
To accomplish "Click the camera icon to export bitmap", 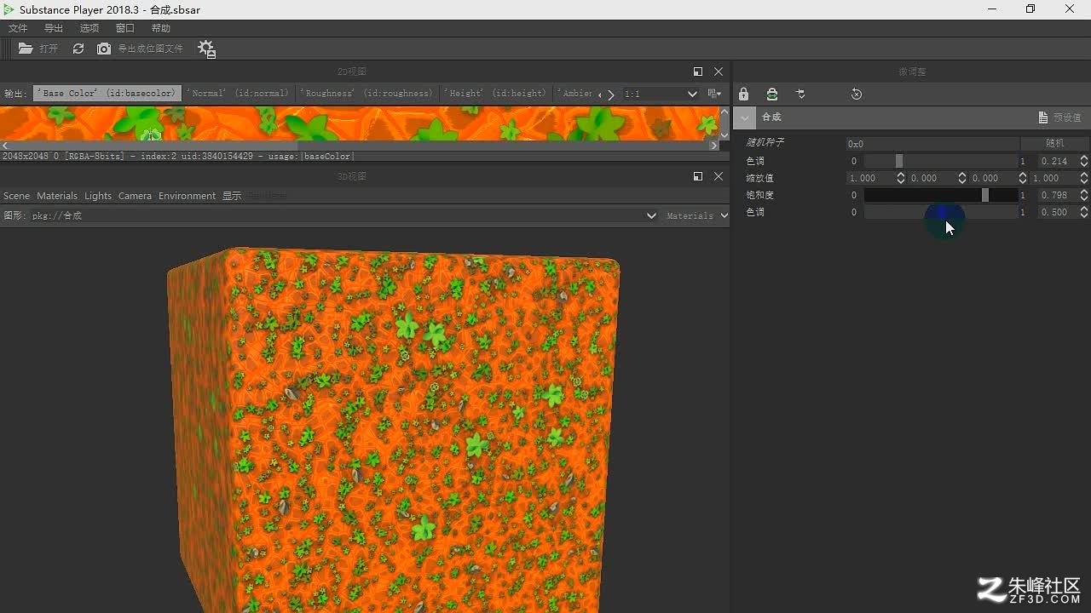I will click(x=104, y=49).
